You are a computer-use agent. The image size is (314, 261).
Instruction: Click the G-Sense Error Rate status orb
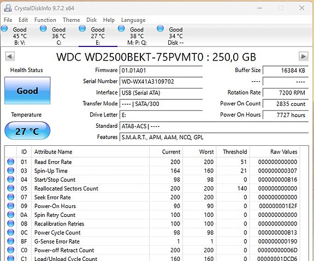[10, 241]
